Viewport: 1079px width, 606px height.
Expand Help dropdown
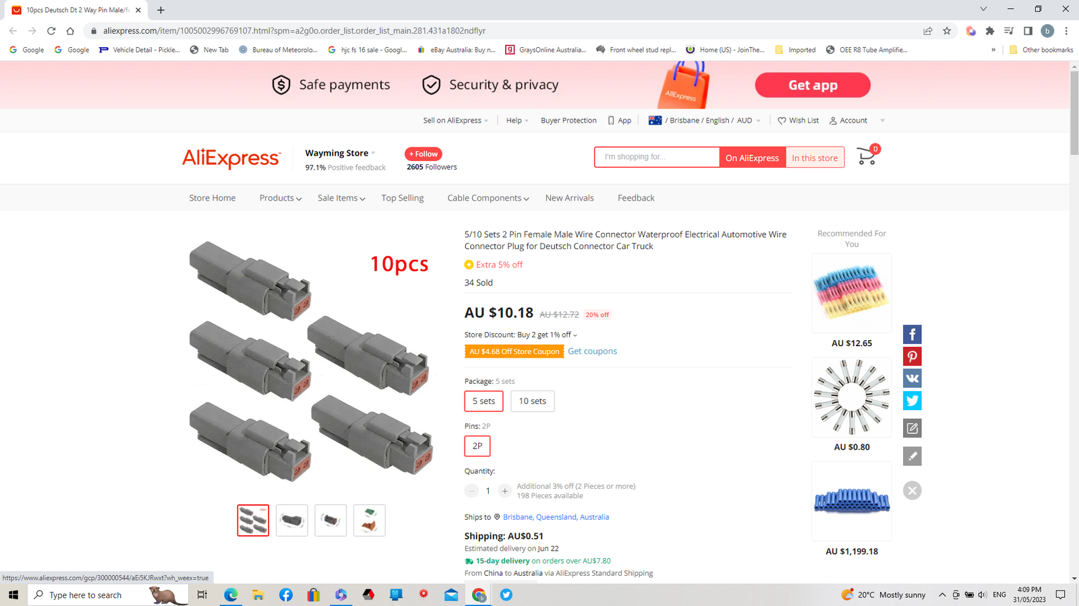pyautogui.click(x=517, y=121)
